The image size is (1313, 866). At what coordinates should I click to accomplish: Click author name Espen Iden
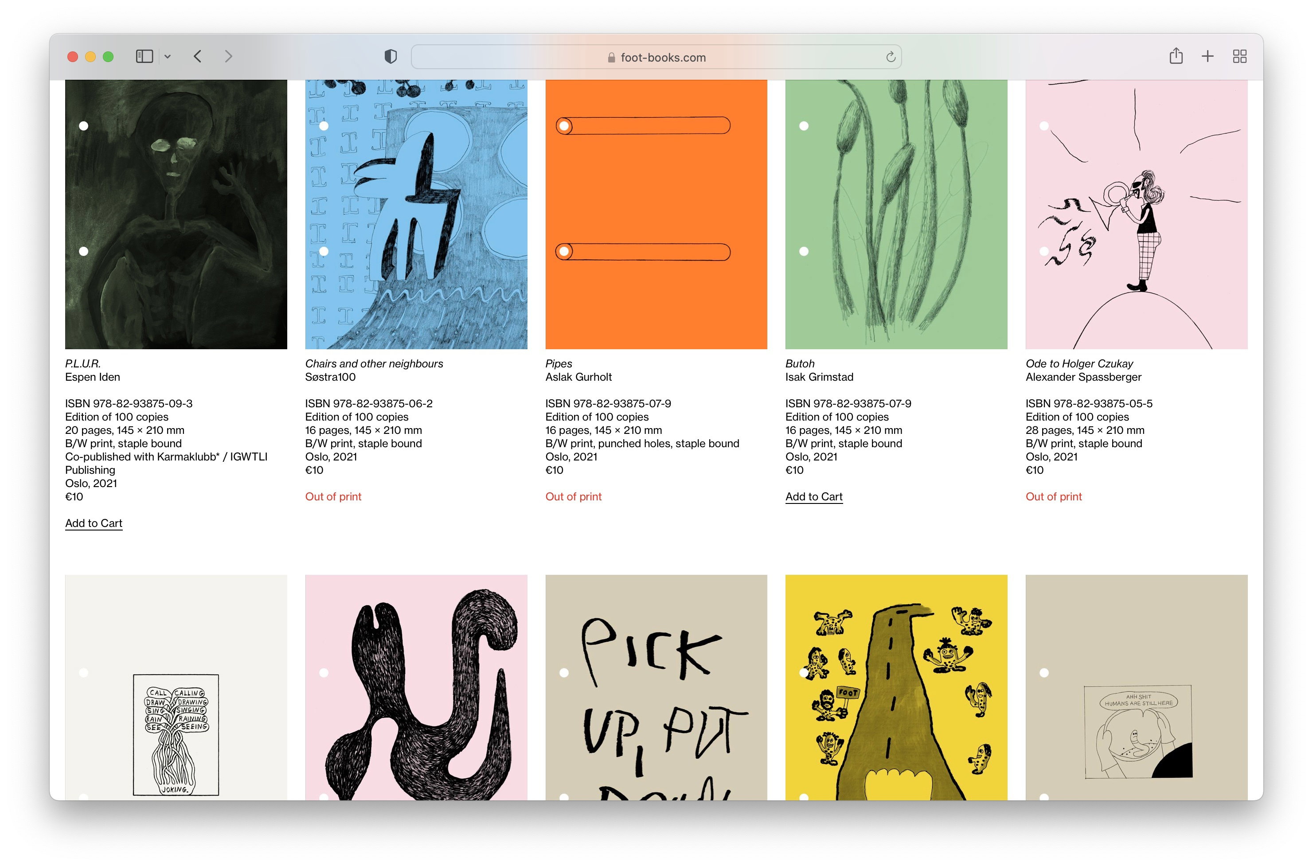(x=93, y=377)
